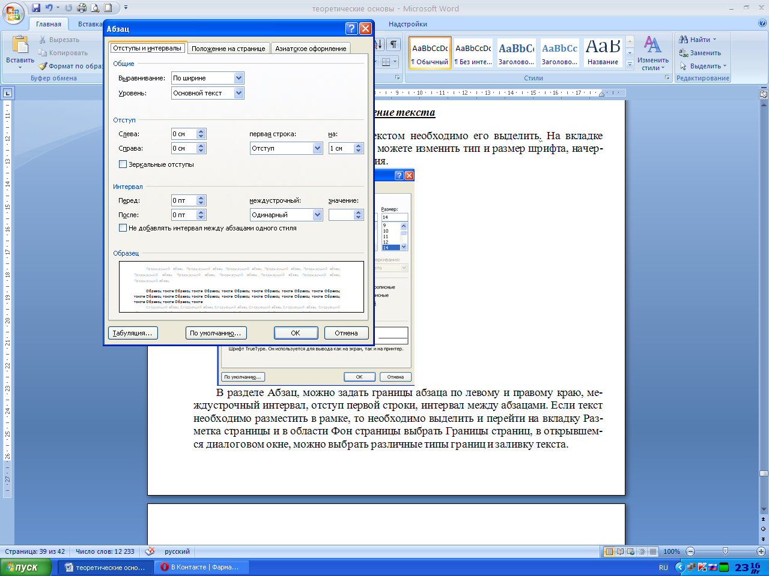
Task: Click the Save icon in quick access toolbar
Action: point(36,8)
